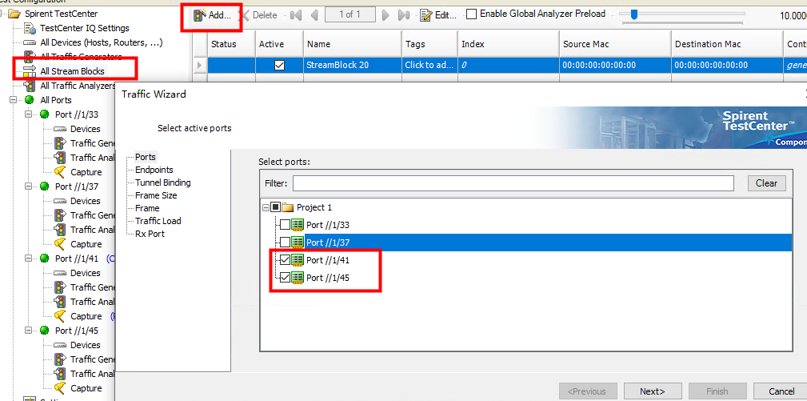Click the 'Click to ad...' Tags cell
The height and width of the screenshot is (401, 807).
tap(429, 66)
